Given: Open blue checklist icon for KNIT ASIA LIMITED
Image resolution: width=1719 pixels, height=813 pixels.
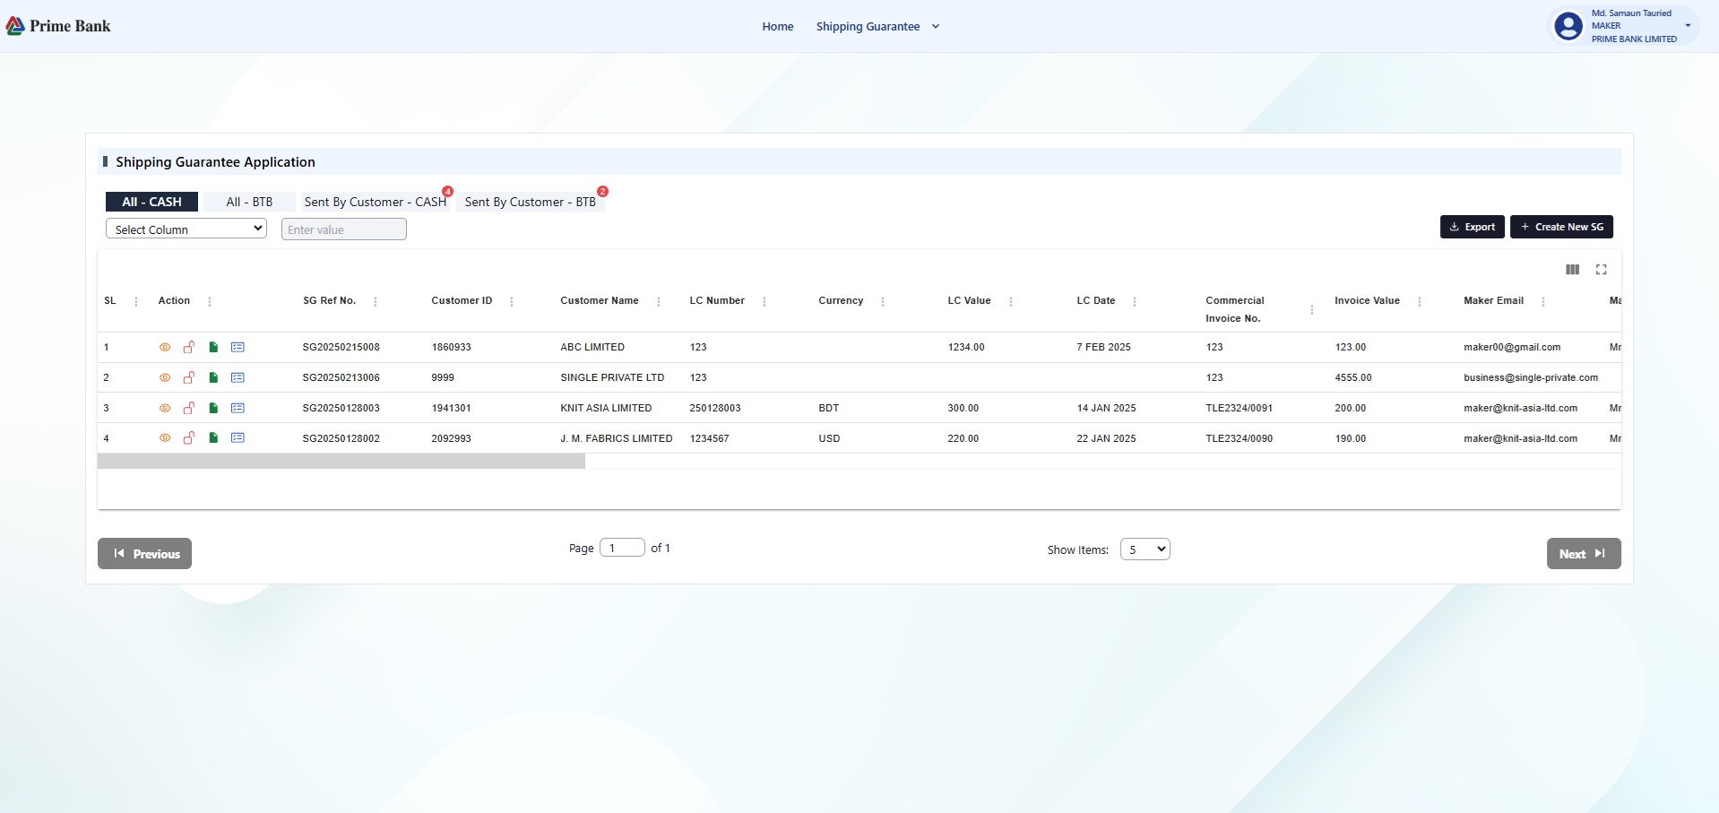Looking at the screenshot, I should coord(238,408).
